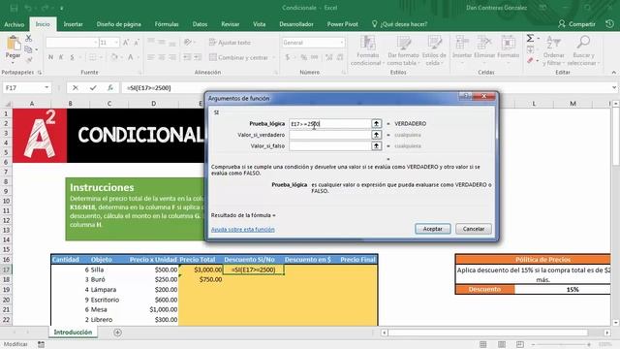Viewport: 620px width, 349px height.
Task: Toggle underline S formatting
Action: point(72,57)
